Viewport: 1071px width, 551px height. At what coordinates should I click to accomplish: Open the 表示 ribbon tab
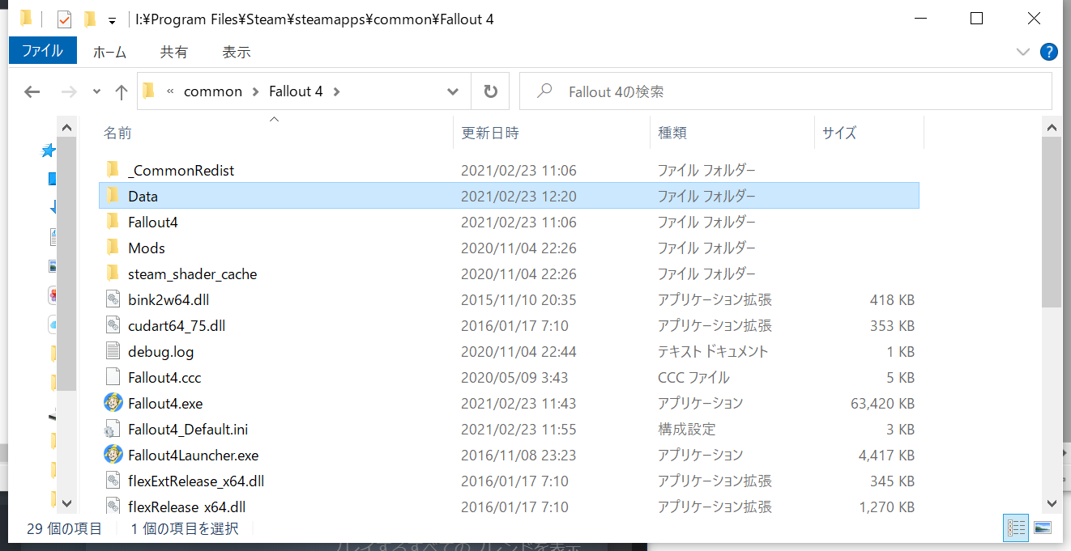(x=236, y=51)
